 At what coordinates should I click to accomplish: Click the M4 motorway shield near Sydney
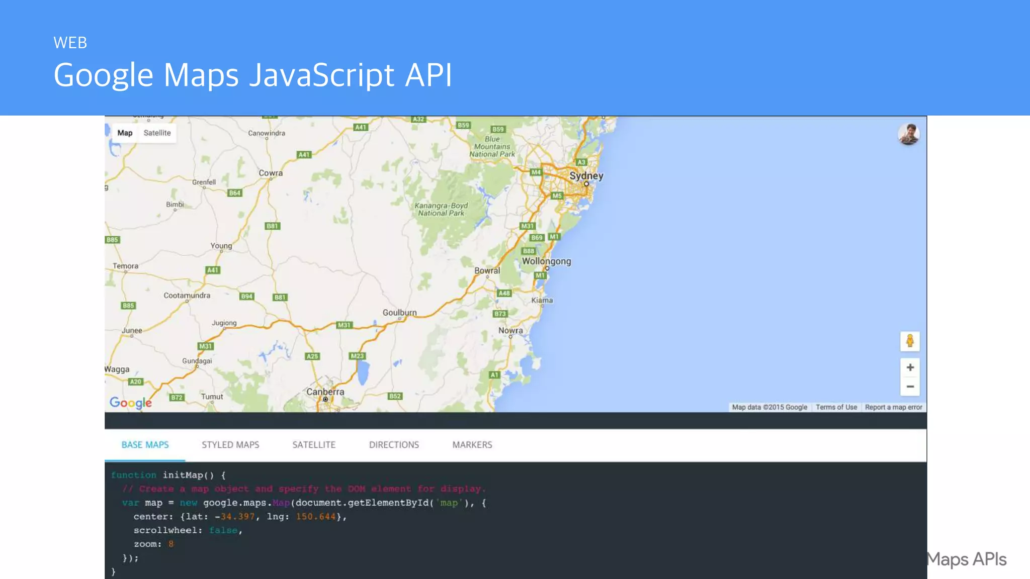pyautogui.click(x=536, y=172)
